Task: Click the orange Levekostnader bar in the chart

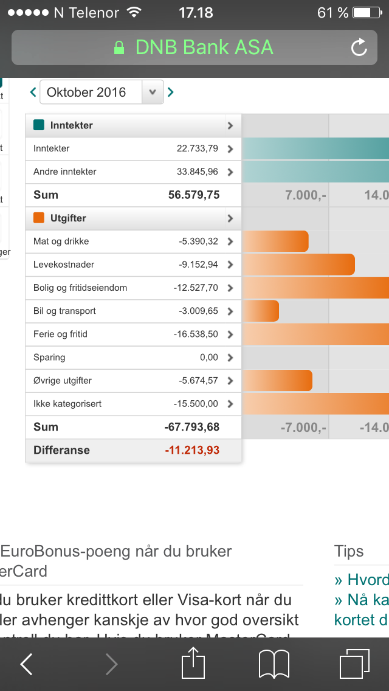Action: tap(298, 265)
